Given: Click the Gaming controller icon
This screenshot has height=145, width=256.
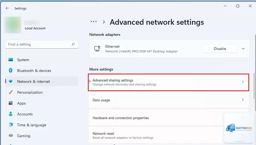Looking at the screenshot, I should click(x=11, y=135).
